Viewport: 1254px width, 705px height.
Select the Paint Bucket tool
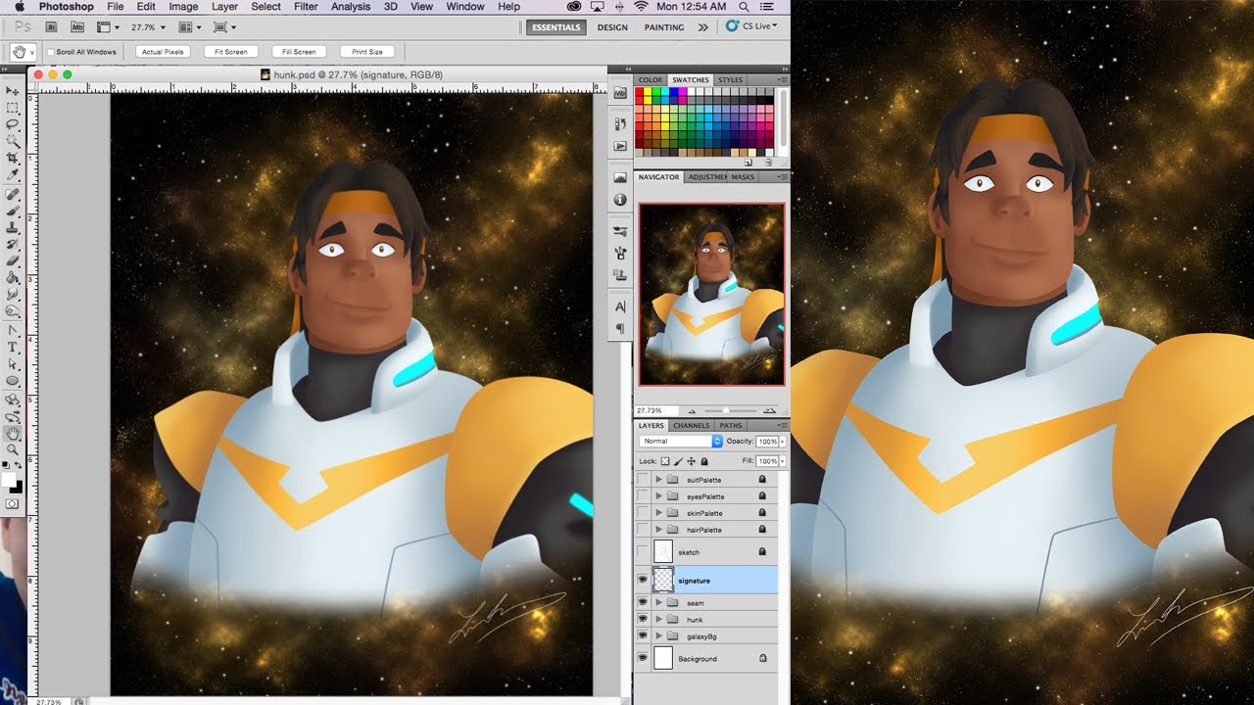pyautogui.click(x=13, y=277)
